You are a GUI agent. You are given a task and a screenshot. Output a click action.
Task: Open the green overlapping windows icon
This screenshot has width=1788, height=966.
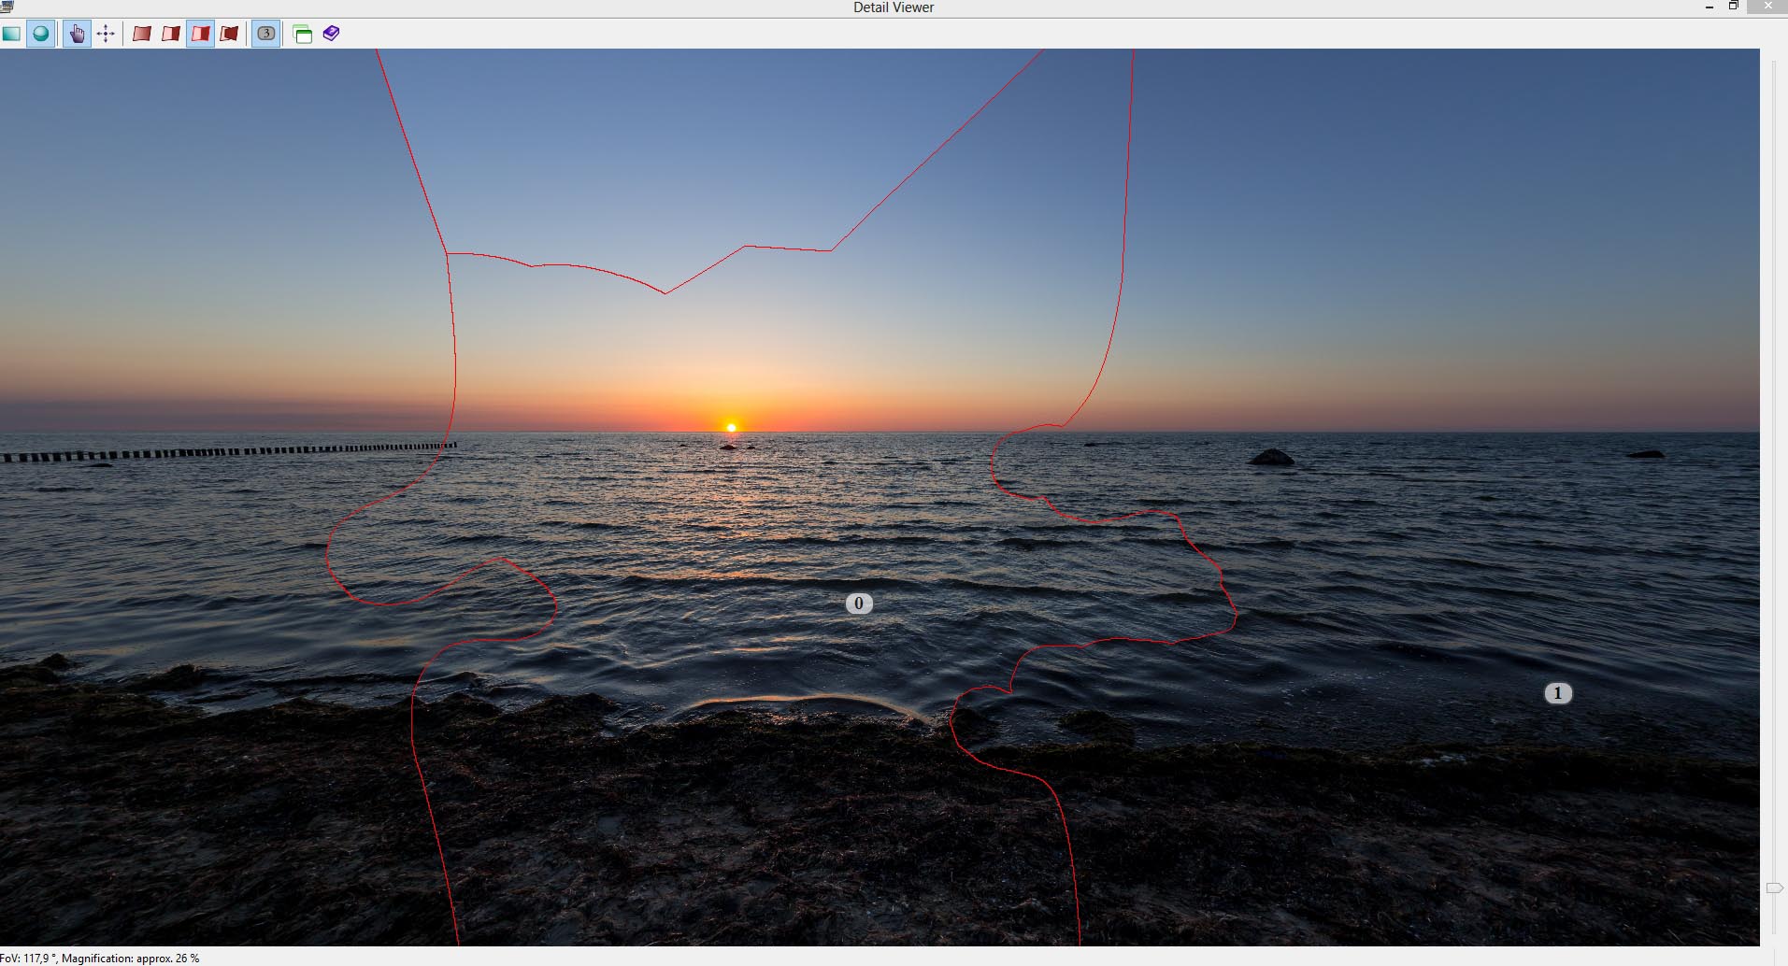[x=303, y=35]
